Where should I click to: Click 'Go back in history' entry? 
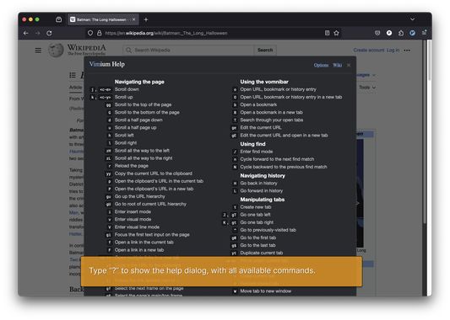258,184
